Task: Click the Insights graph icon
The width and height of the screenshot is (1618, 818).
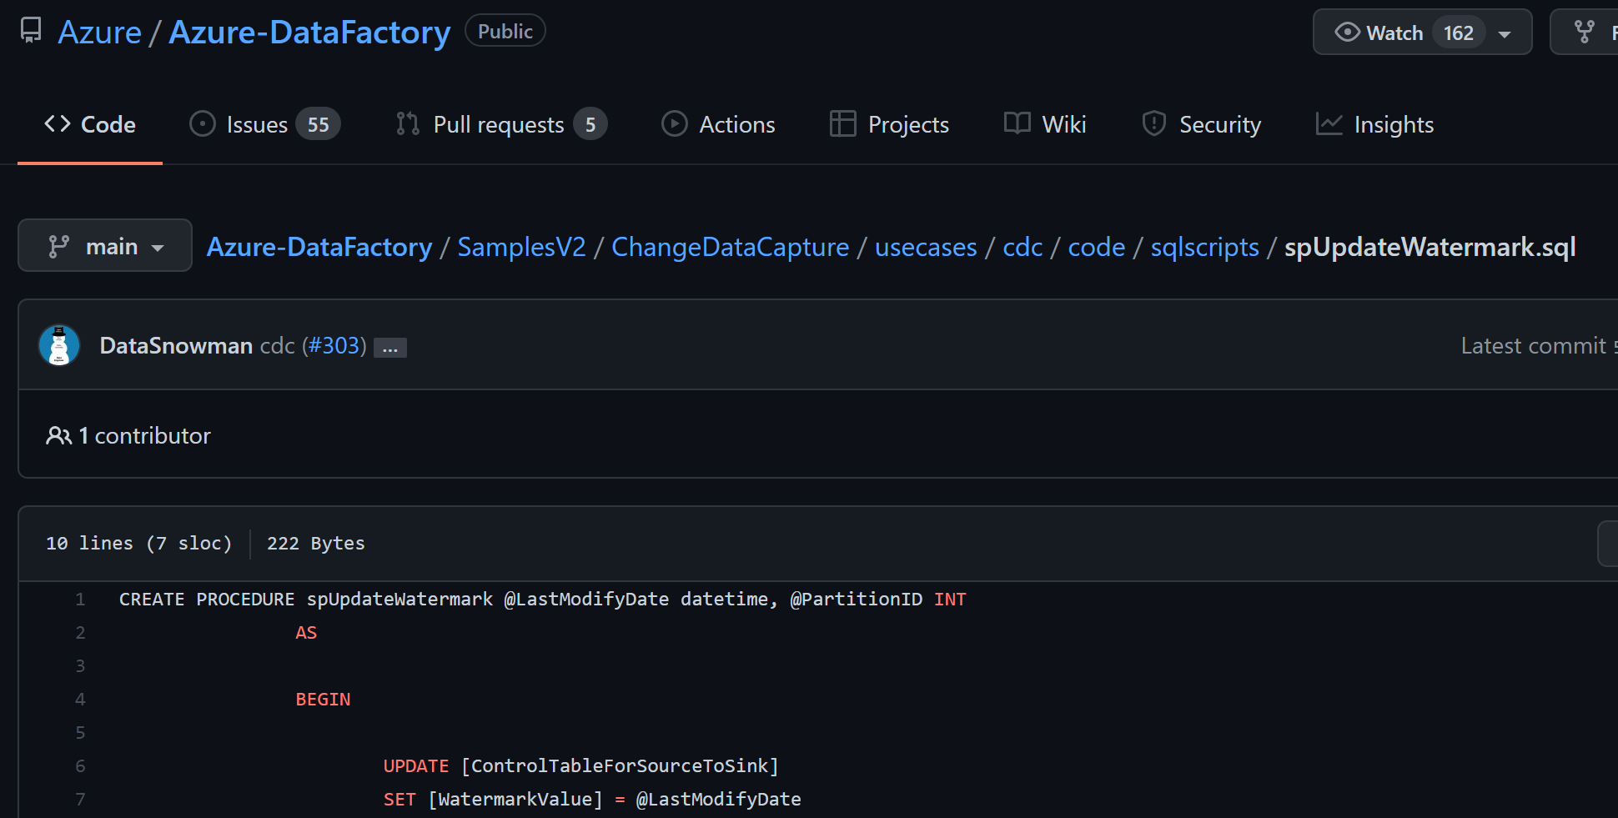Action: click(x=1329, y=123)
